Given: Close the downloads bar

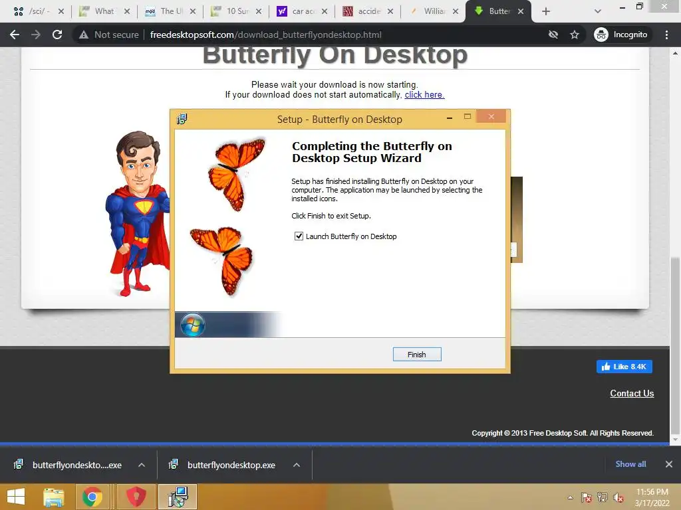Looking at the screenshot, I should (x=669, y=464).
